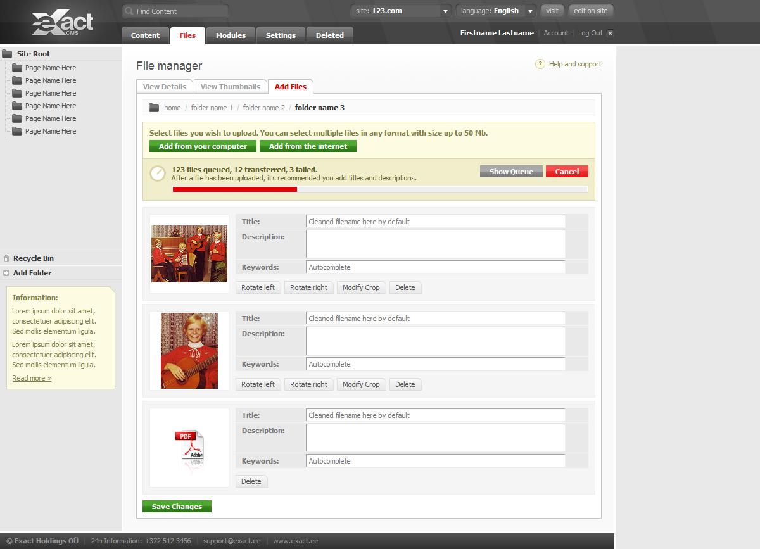The image size is (760, 549).
Task: Rotate right the guitar girl photo
Action: point(308,384)
